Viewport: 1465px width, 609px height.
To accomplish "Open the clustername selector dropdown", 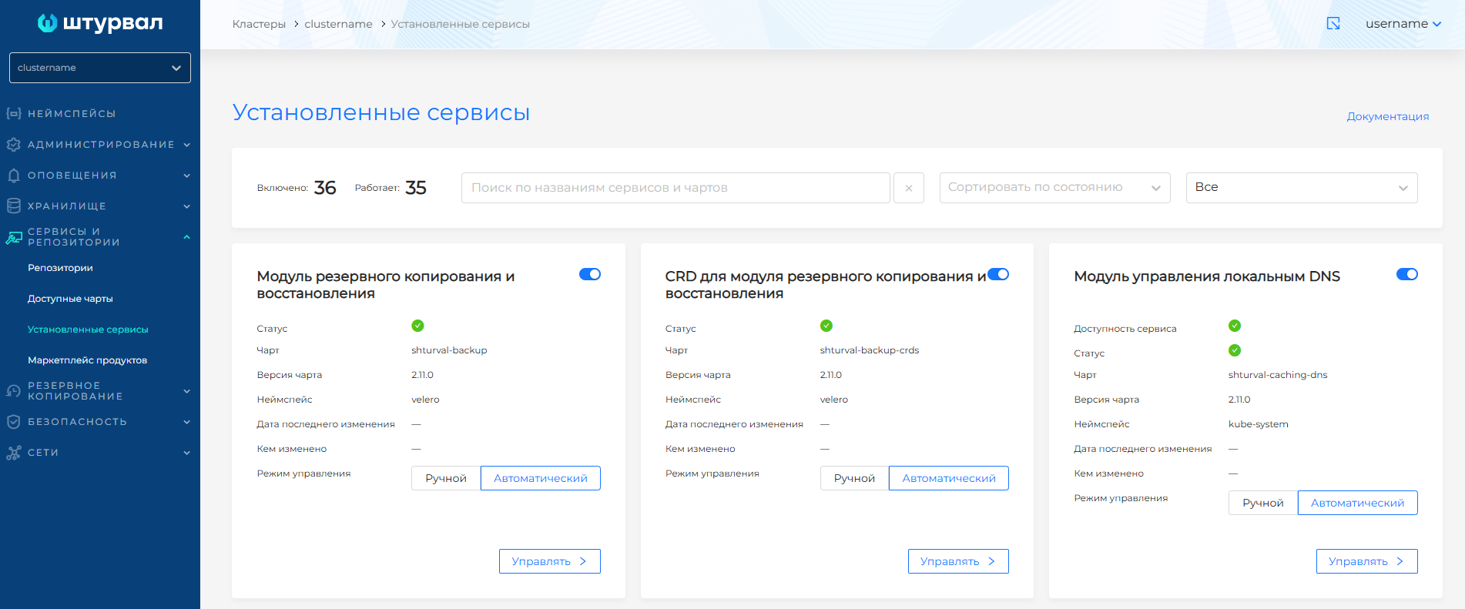I will (100, 68).
